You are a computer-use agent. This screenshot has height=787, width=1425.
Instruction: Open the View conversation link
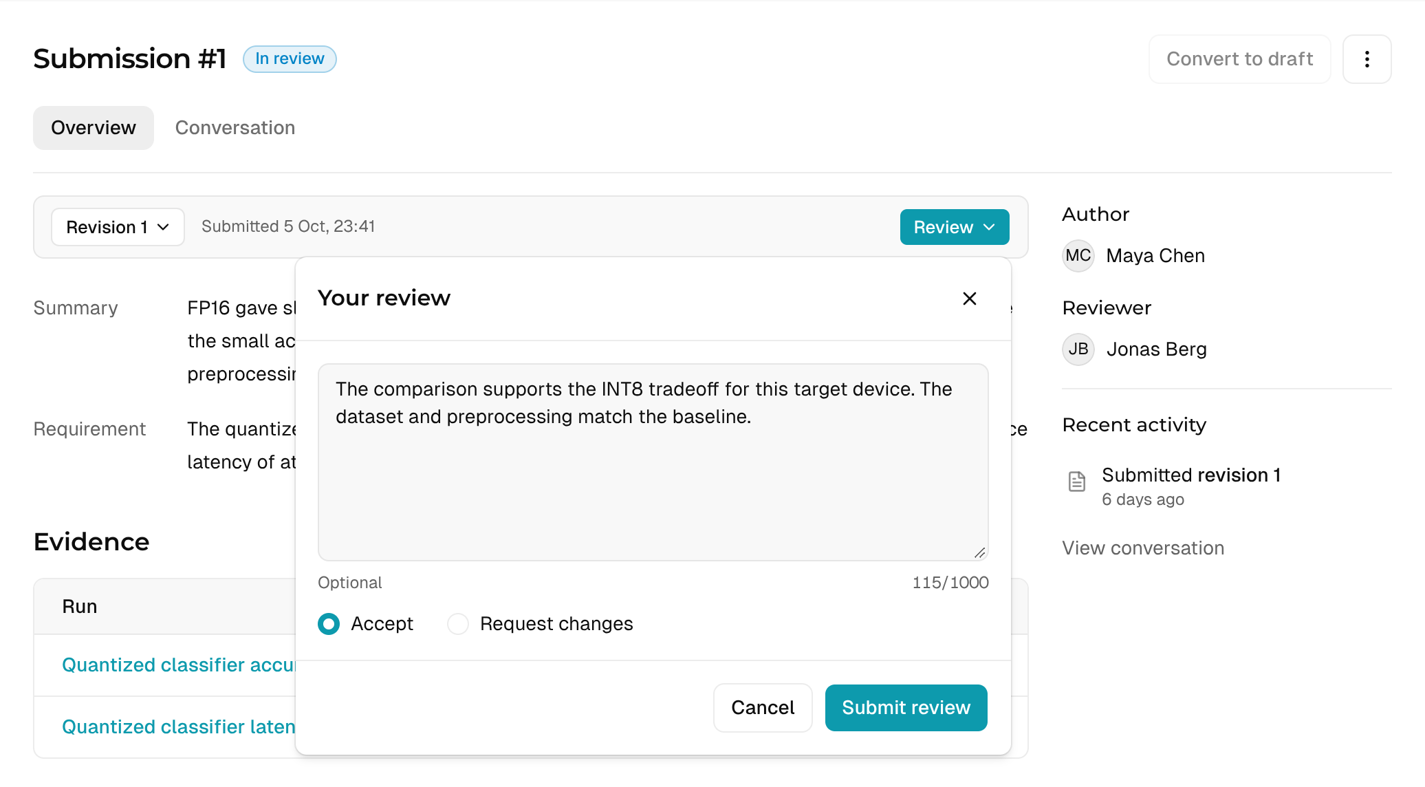(x=1143, y=548)
